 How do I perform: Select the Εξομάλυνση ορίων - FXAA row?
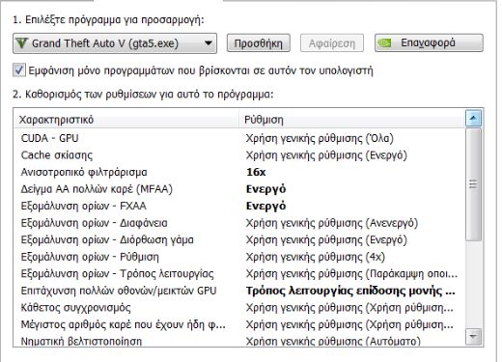[x=239, y=206]
